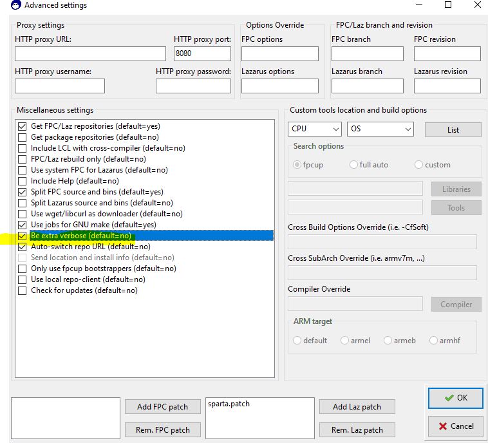Minimize the Advanced settings window
488x443 pixels.
pyautogui.click(x=418, y=5)
